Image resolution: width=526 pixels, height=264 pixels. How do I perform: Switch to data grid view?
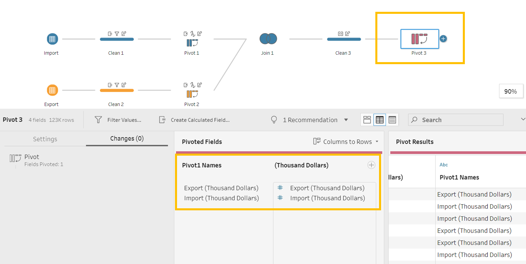[379, 120]
